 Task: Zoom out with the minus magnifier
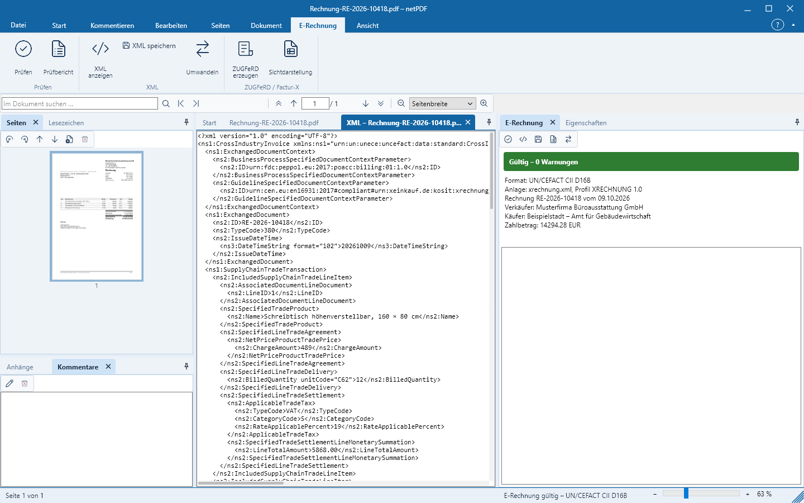click(401, 103)
